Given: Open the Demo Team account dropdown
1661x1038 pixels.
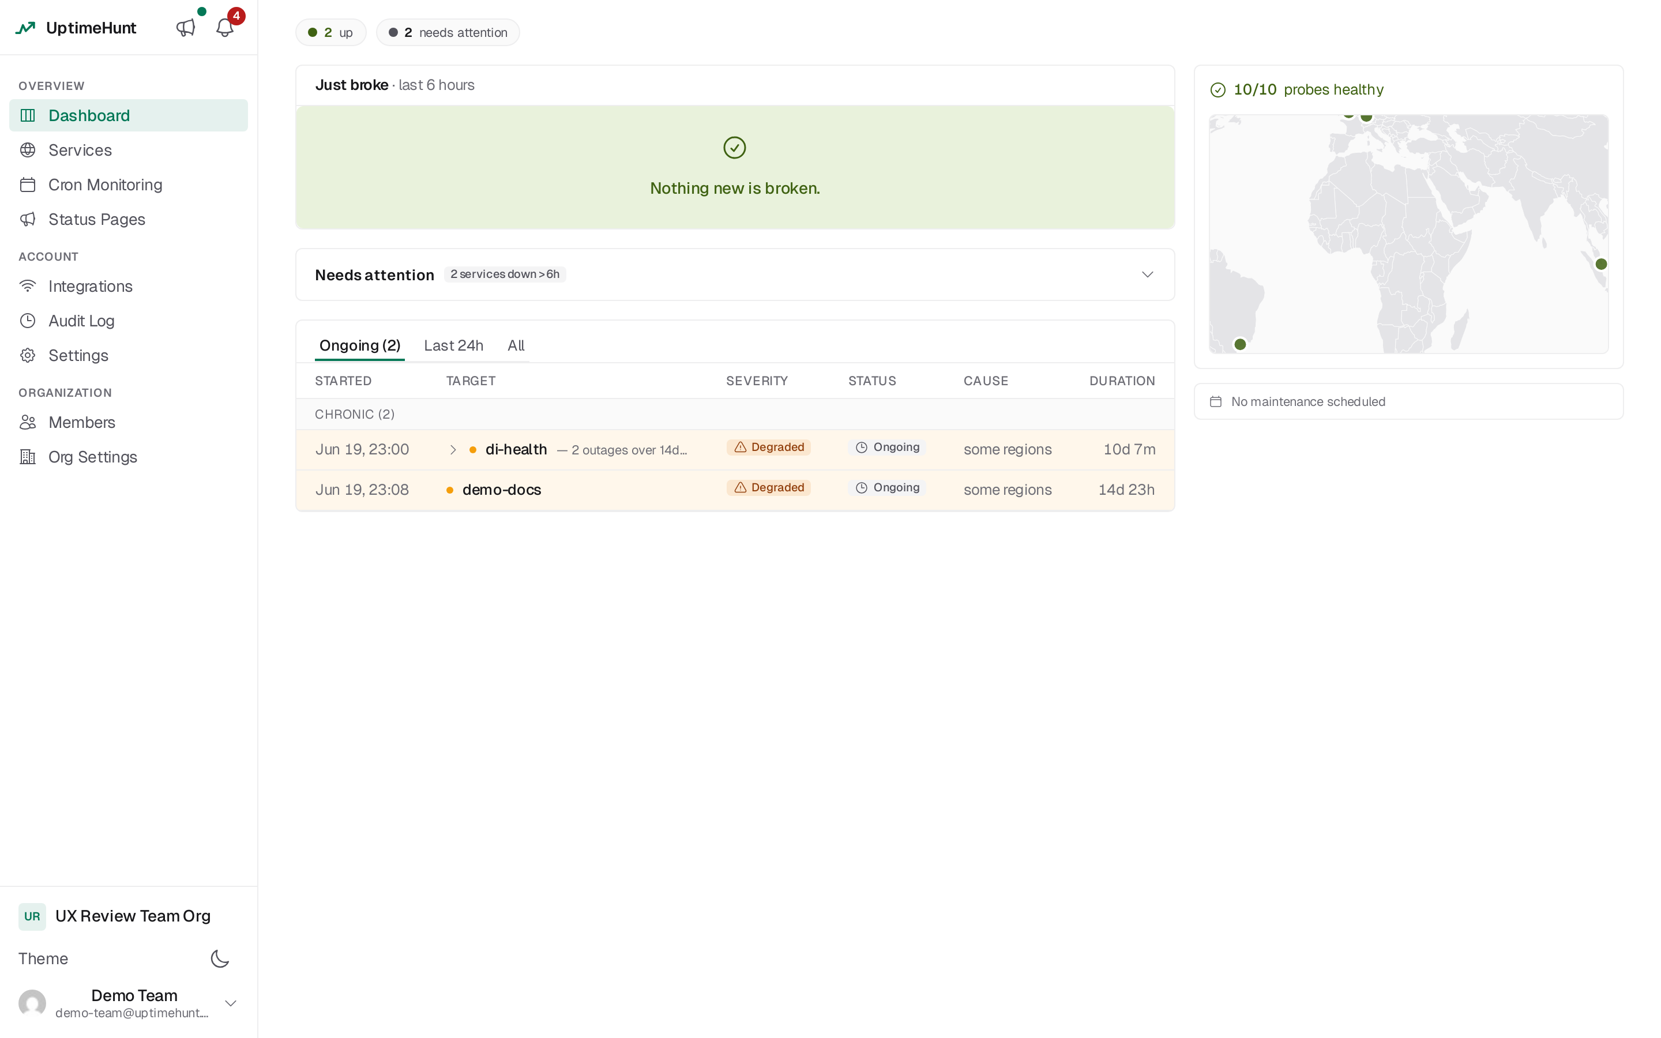Looking at the screenshot, I should point(231,1003).
